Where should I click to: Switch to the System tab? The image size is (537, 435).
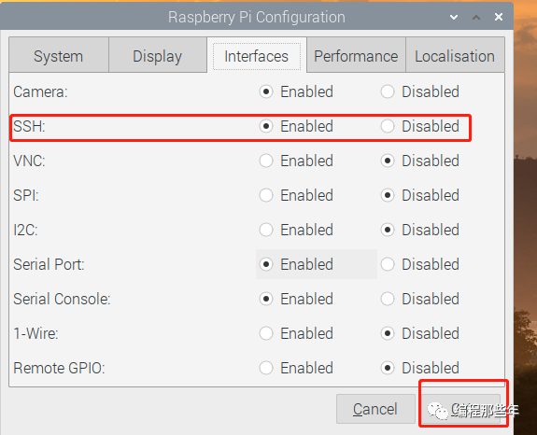[59, 56]
